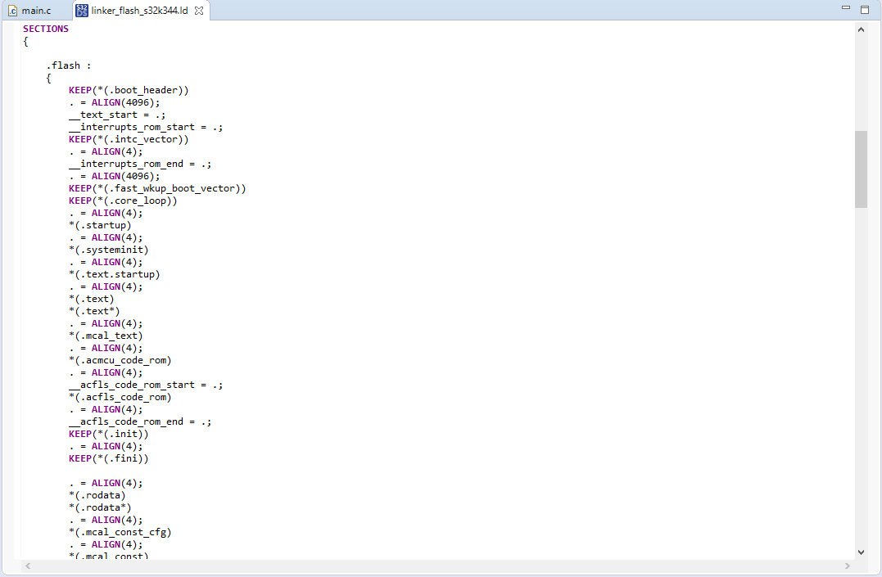882x577 pixels.
Task: Click the scroll-down arrow on vertical scrollbar
Action: (x=861, y=551)
